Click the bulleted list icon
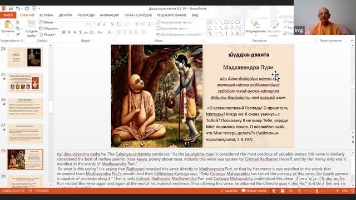 (120, 24)
